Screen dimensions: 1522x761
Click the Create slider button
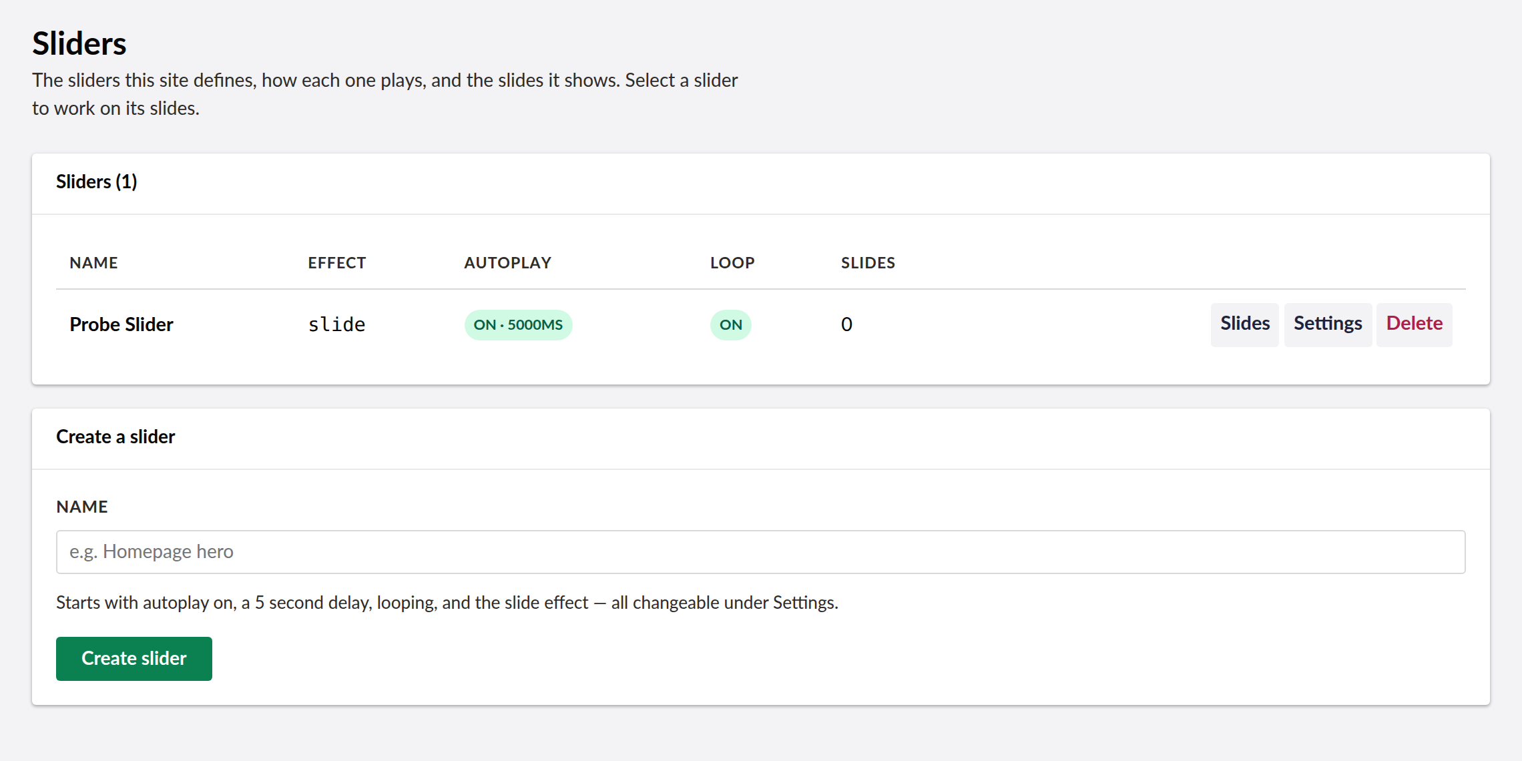[134, 659]
